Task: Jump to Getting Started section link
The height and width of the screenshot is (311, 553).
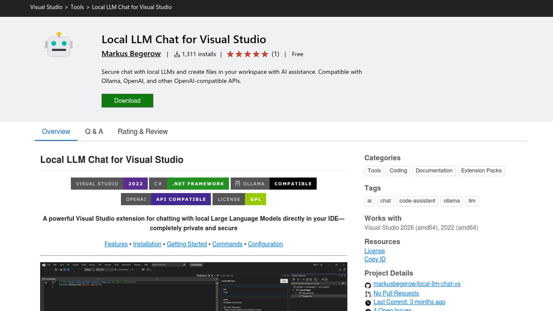Action: 187,244
